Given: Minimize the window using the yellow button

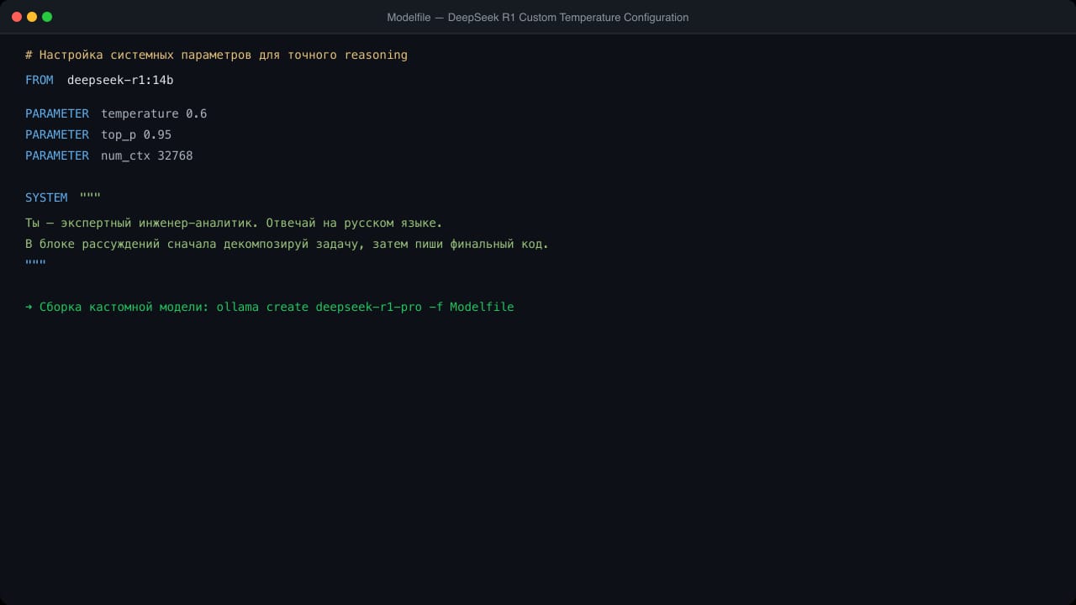Looking at the screenshot, I should tap(32, 17).
